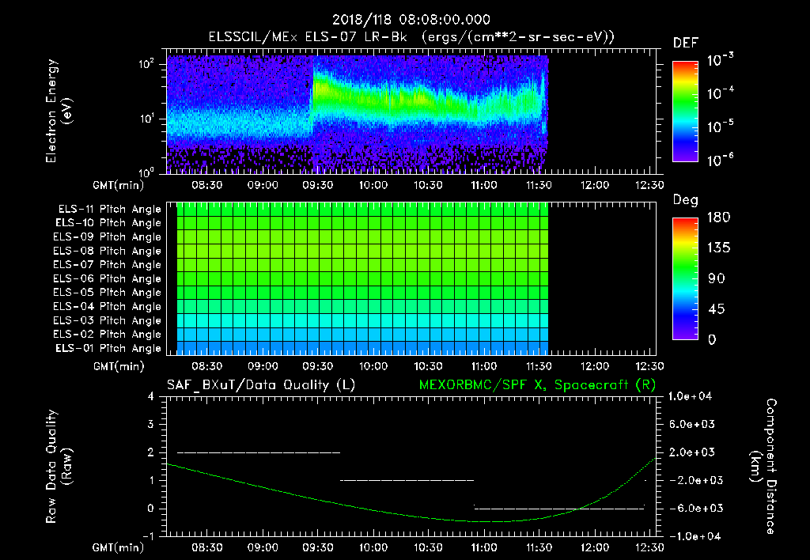Click the ELS-05 Pitch Angle row label
810x560 pixels.
(x=108, y=293)
